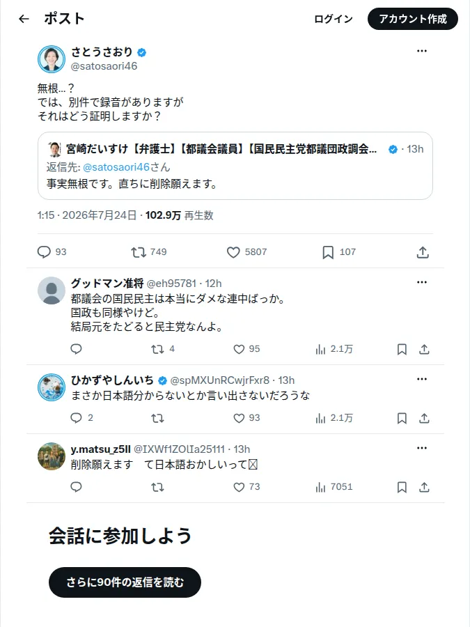
Task: Open more options on グッドマン准将's reply
Action: tap(422, 282)
